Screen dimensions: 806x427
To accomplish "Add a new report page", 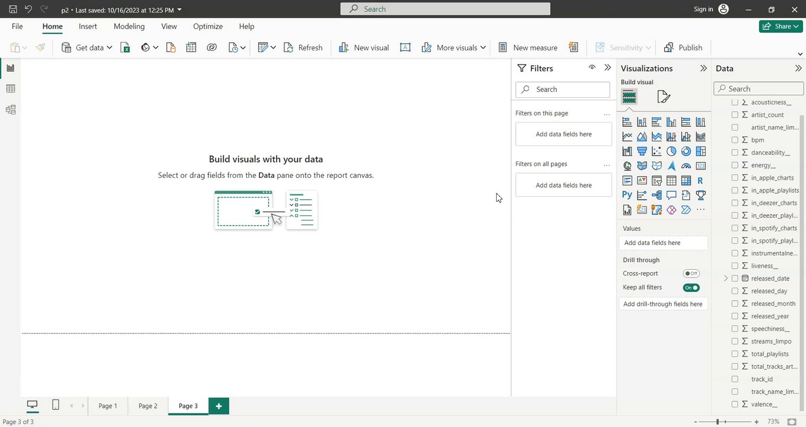I will click(219, 406).
